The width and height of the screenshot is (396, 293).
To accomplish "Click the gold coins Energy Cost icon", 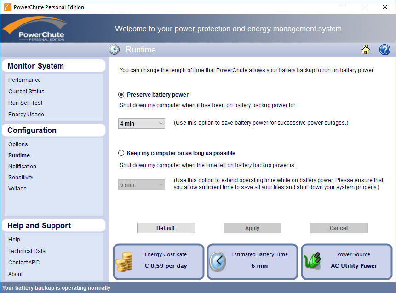I will [124, 262].
